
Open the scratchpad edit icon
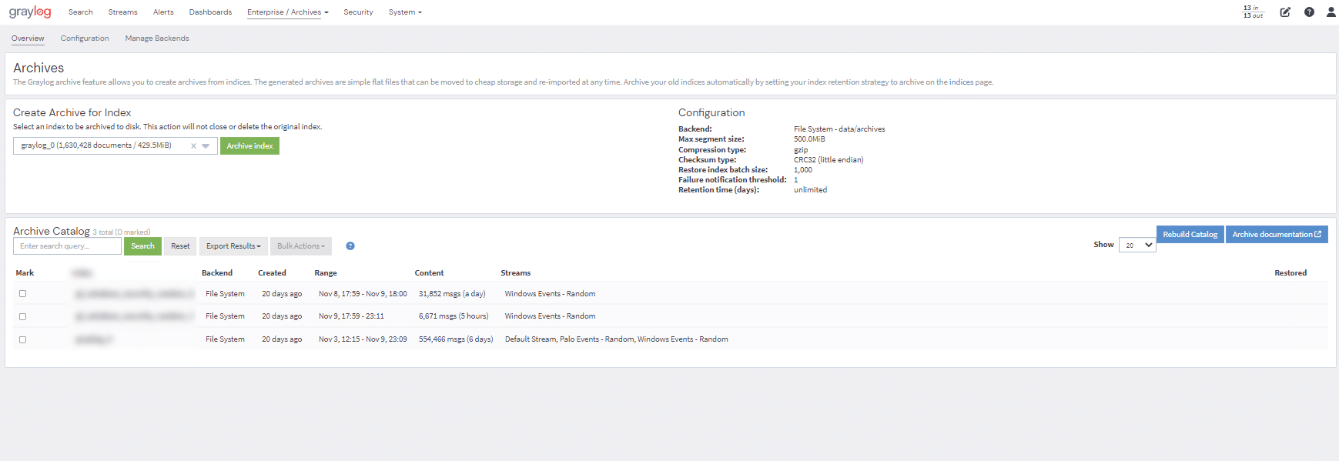pyautogui.click(x=1285, y=12)
